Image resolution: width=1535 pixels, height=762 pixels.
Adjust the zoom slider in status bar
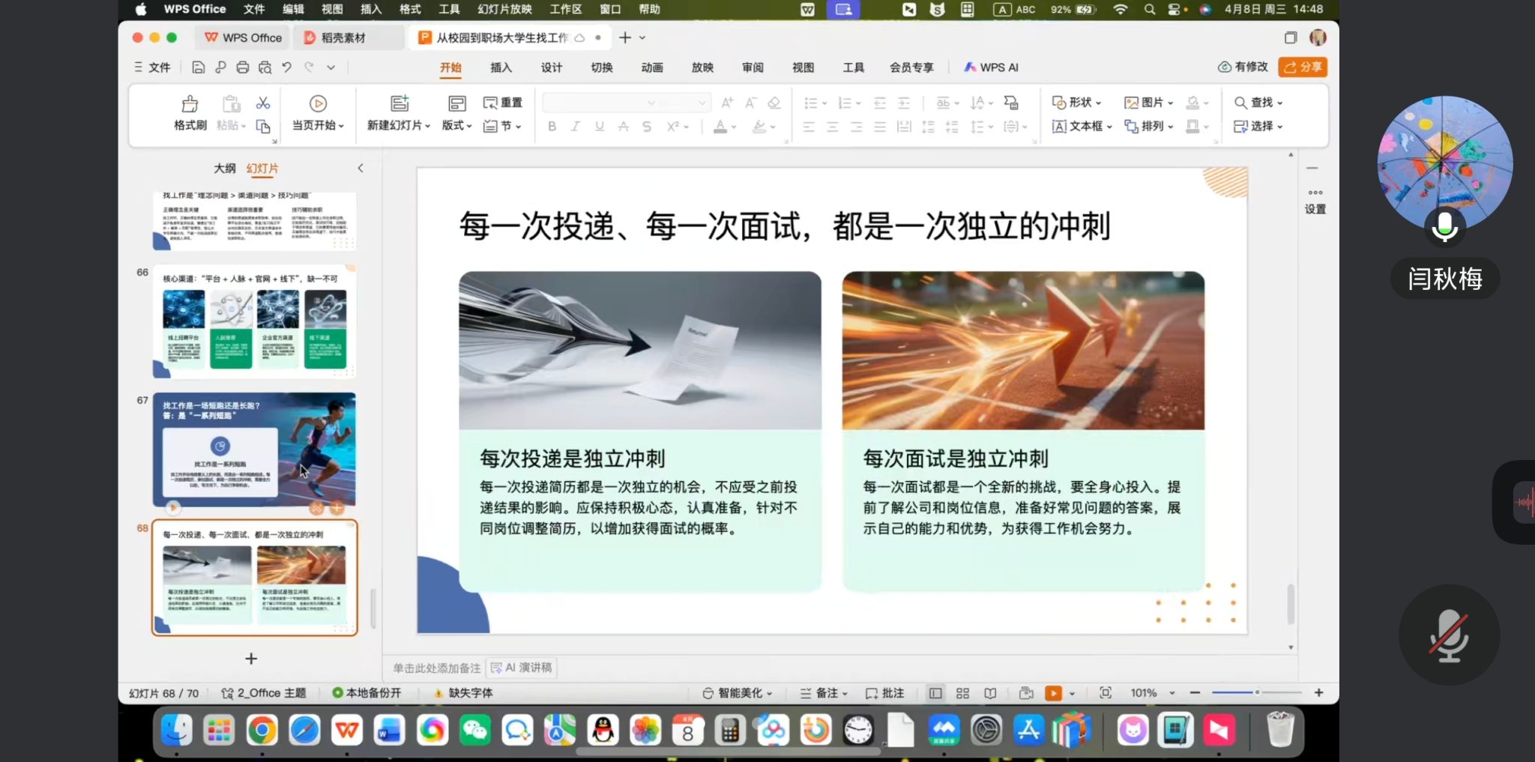coord(1257,693)
